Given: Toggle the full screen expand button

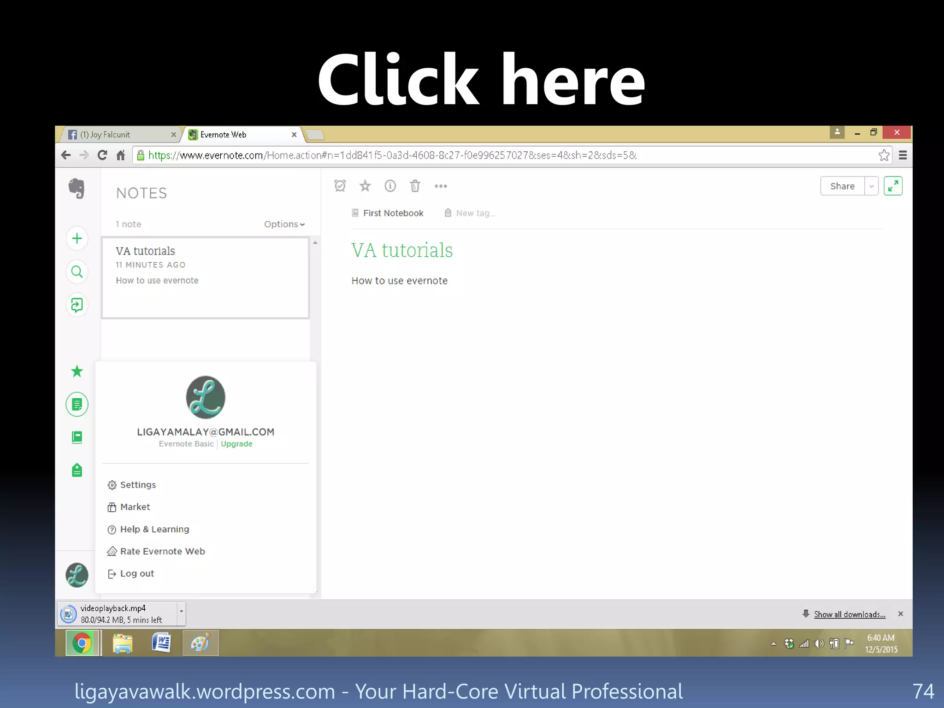Looking at the screenshot, I should point(892,186).
